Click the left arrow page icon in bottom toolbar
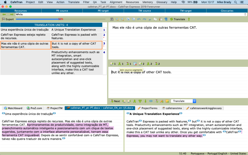The image size is (248, 155). click(x=124, y=101)
